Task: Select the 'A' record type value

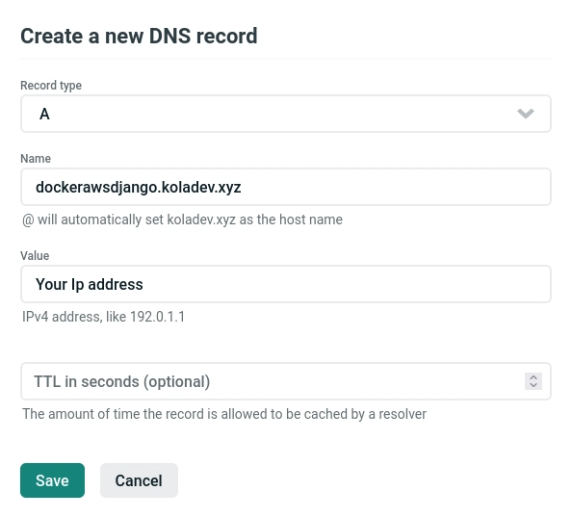Action: coord(44,115)
